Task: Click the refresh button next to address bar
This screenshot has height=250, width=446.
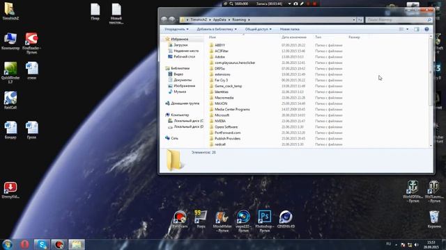Action: coord(360,20)
